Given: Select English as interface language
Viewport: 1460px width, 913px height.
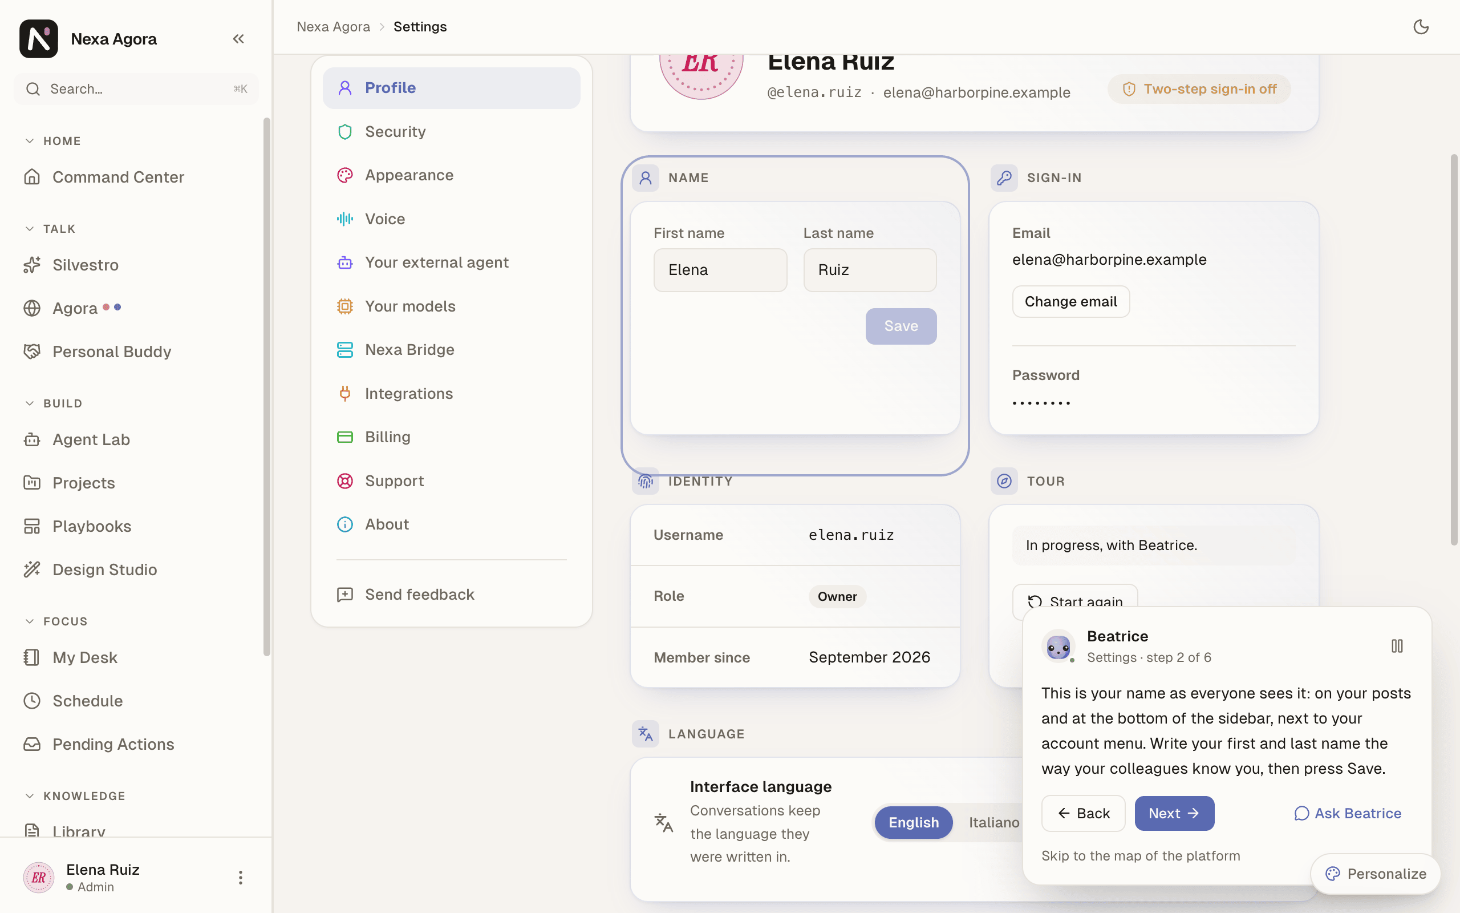Looking at the screenshot, I should pyautogui.click(x=914, y=822).
